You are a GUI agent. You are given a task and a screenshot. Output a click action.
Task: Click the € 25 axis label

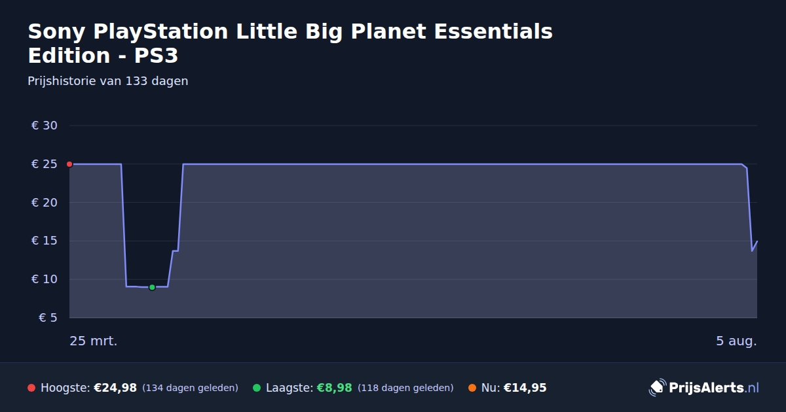[x=45, y=164]
